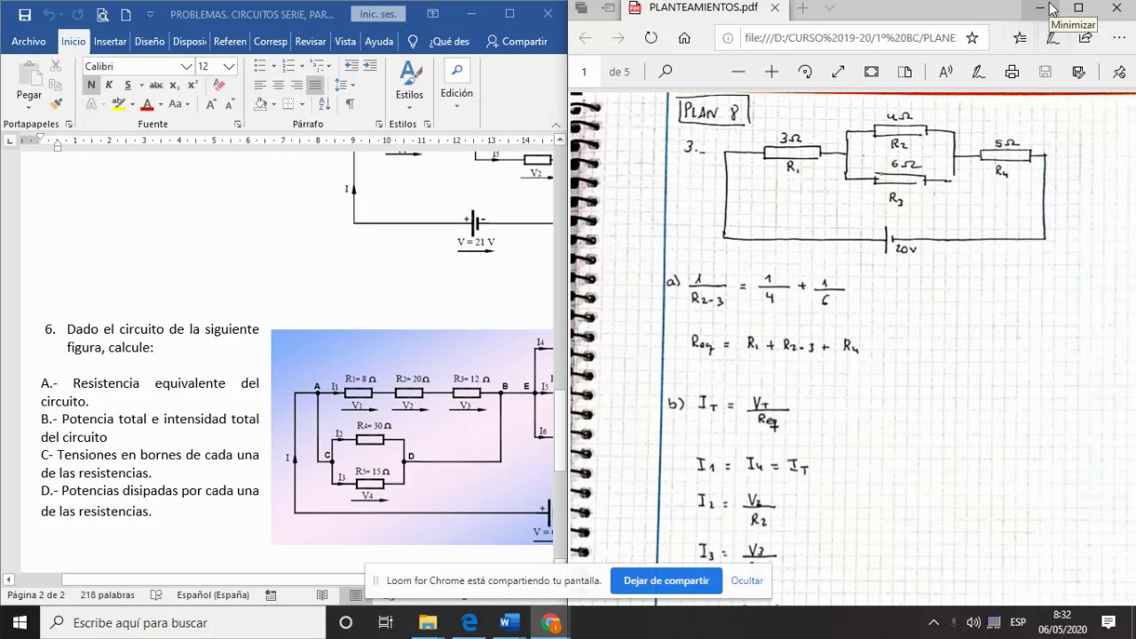Click the browser reload icon
Image resolution: width=1136 pixels, height=639 pixels.
(x=651, y=38)
